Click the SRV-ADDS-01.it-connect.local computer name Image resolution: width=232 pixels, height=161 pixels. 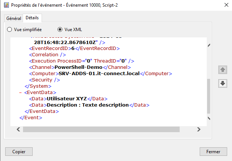click(x=99, y=73)
